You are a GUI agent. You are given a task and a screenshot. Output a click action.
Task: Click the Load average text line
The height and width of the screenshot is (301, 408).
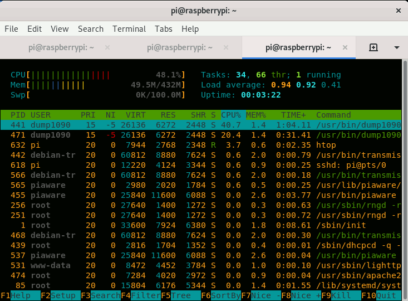point(271,85)
